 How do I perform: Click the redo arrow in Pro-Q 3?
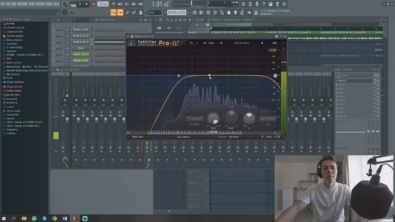pos(197,43)
